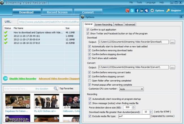Sort list by the Size column header
Image resolution: width=184 pixels, height=124 pixels.
coord(67,28)
